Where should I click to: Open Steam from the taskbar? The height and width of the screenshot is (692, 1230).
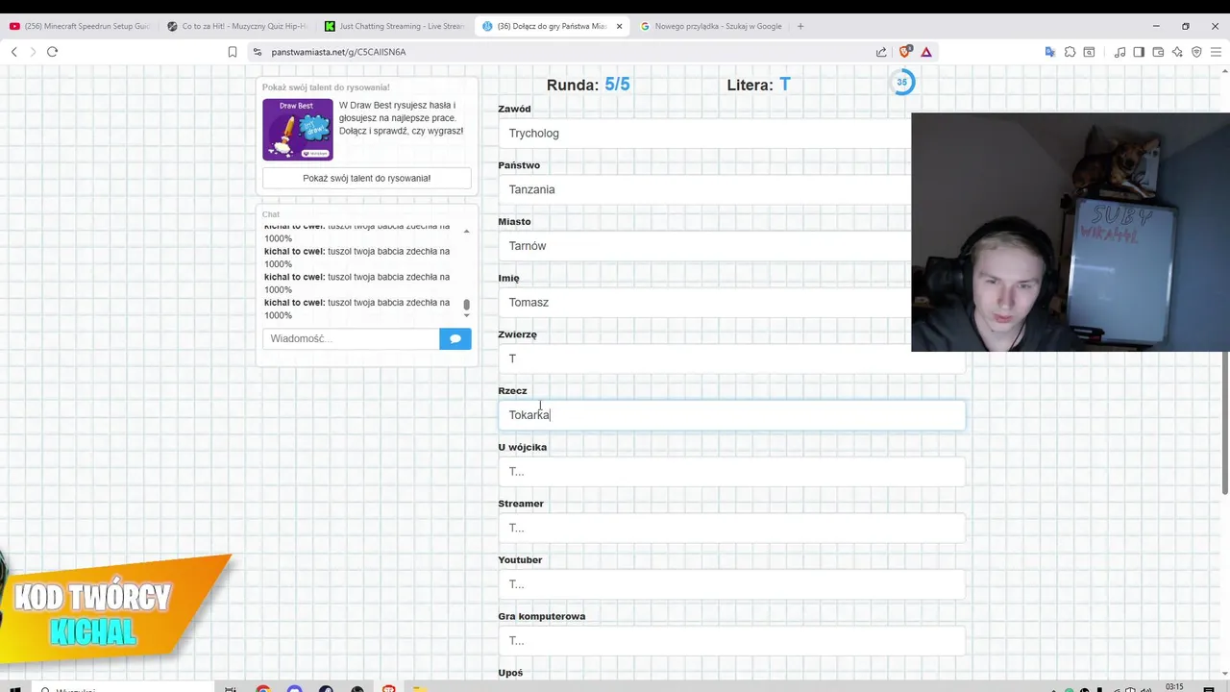coord(326,688)
